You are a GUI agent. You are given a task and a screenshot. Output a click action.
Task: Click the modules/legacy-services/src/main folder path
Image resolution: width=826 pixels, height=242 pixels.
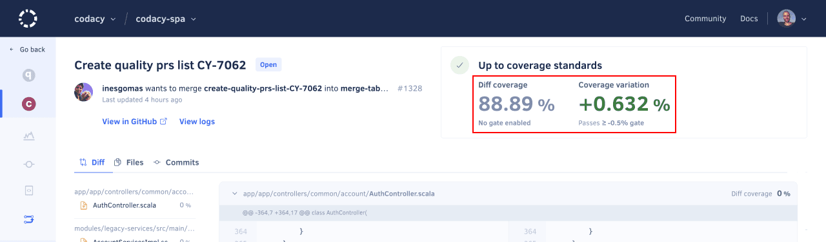135,228
